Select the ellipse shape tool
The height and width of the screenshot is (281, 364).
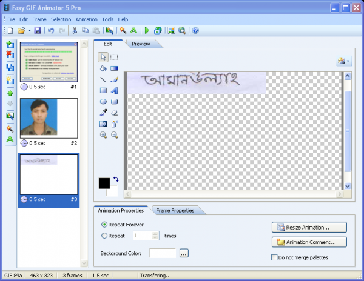pos(103,102)
